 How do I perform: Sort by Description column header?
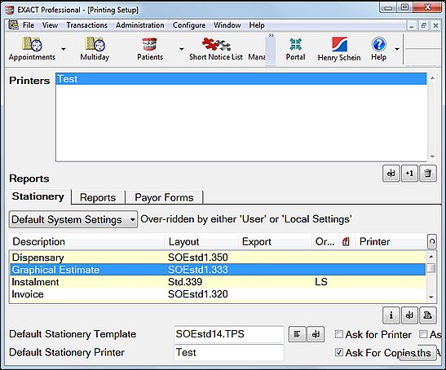click(x=86, y=242)
